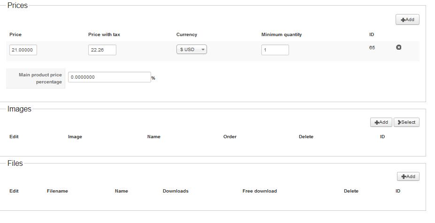Image resolution: width=435 pixels, height=223 pixels.
Task: Click the Price with tax field
Action: point(102,50)
